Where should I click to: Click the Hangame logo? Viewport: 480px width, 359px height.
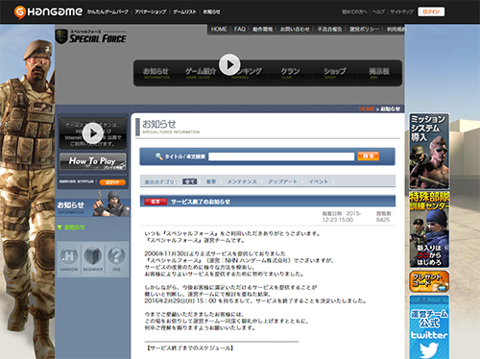pos(48,12)
